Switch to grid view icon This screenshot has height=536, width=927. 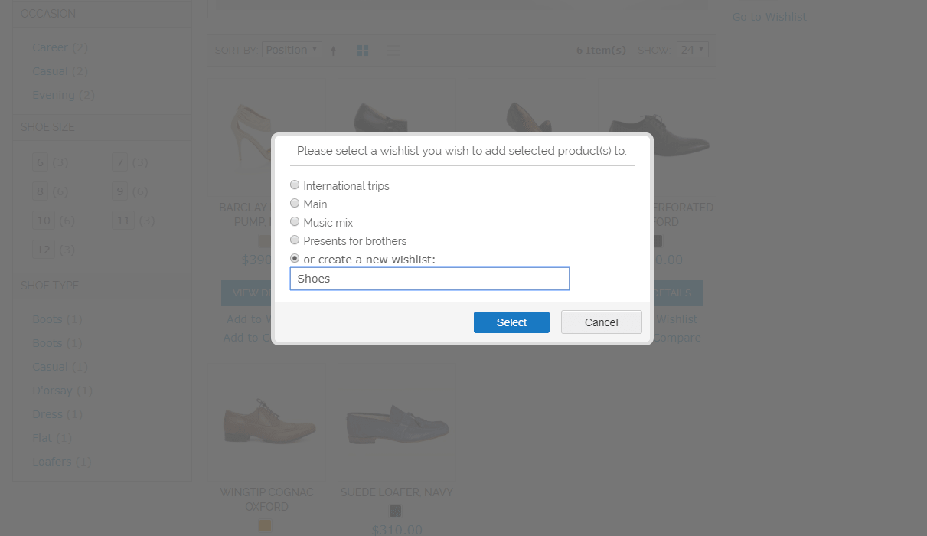click(x=363, y=51)
